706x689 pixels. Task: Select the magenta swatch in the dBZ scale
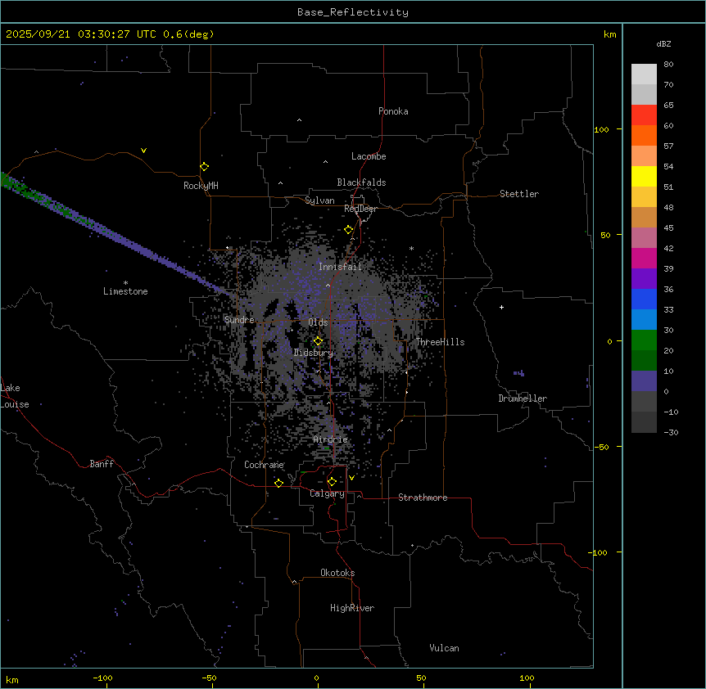point(644,258)
